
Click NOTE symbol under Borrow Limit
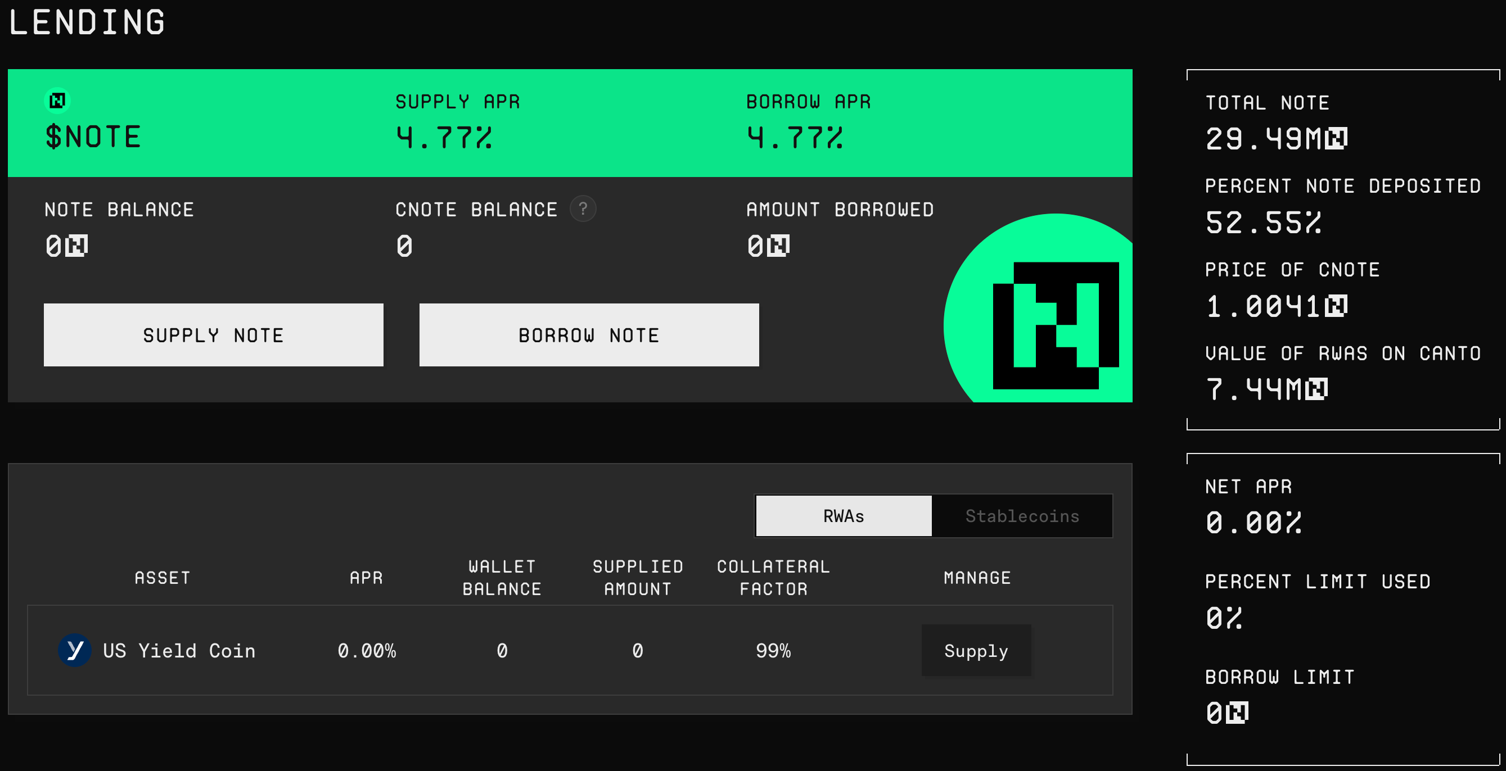[1237, 713]
